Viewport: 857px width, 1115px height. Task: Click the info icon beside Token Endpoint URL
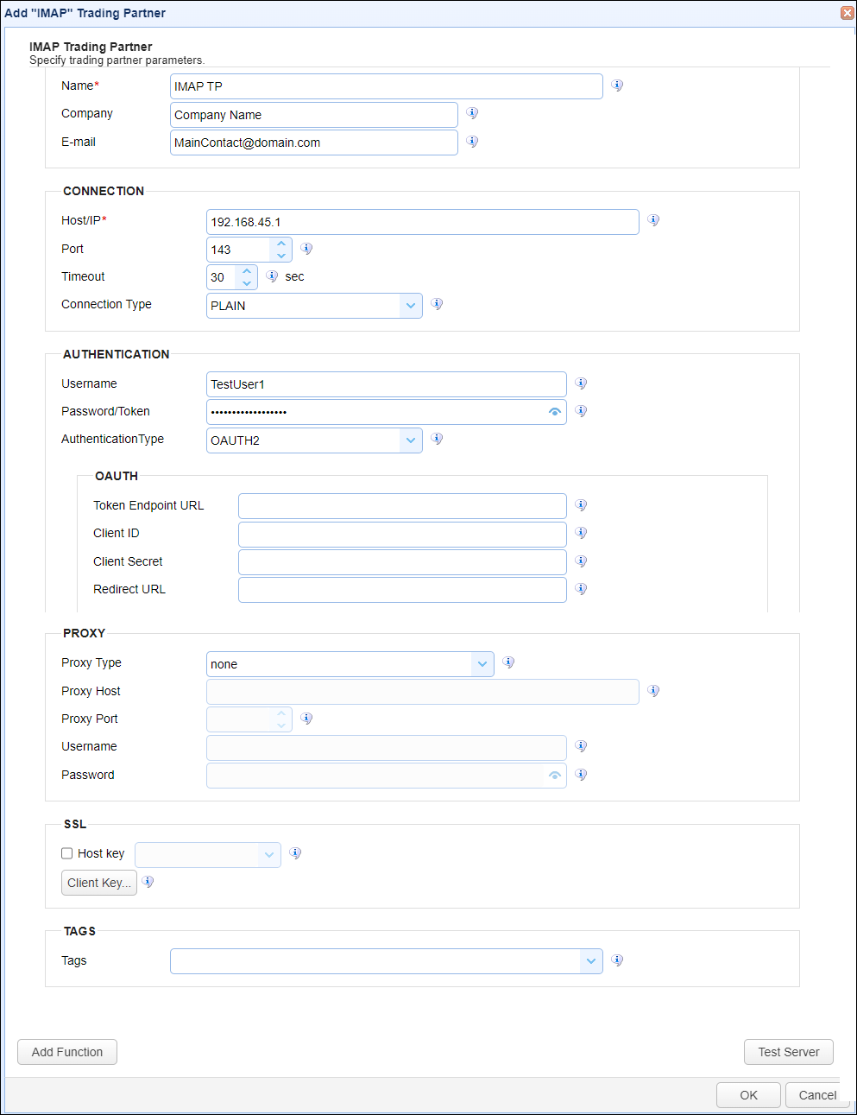point(581,505)
